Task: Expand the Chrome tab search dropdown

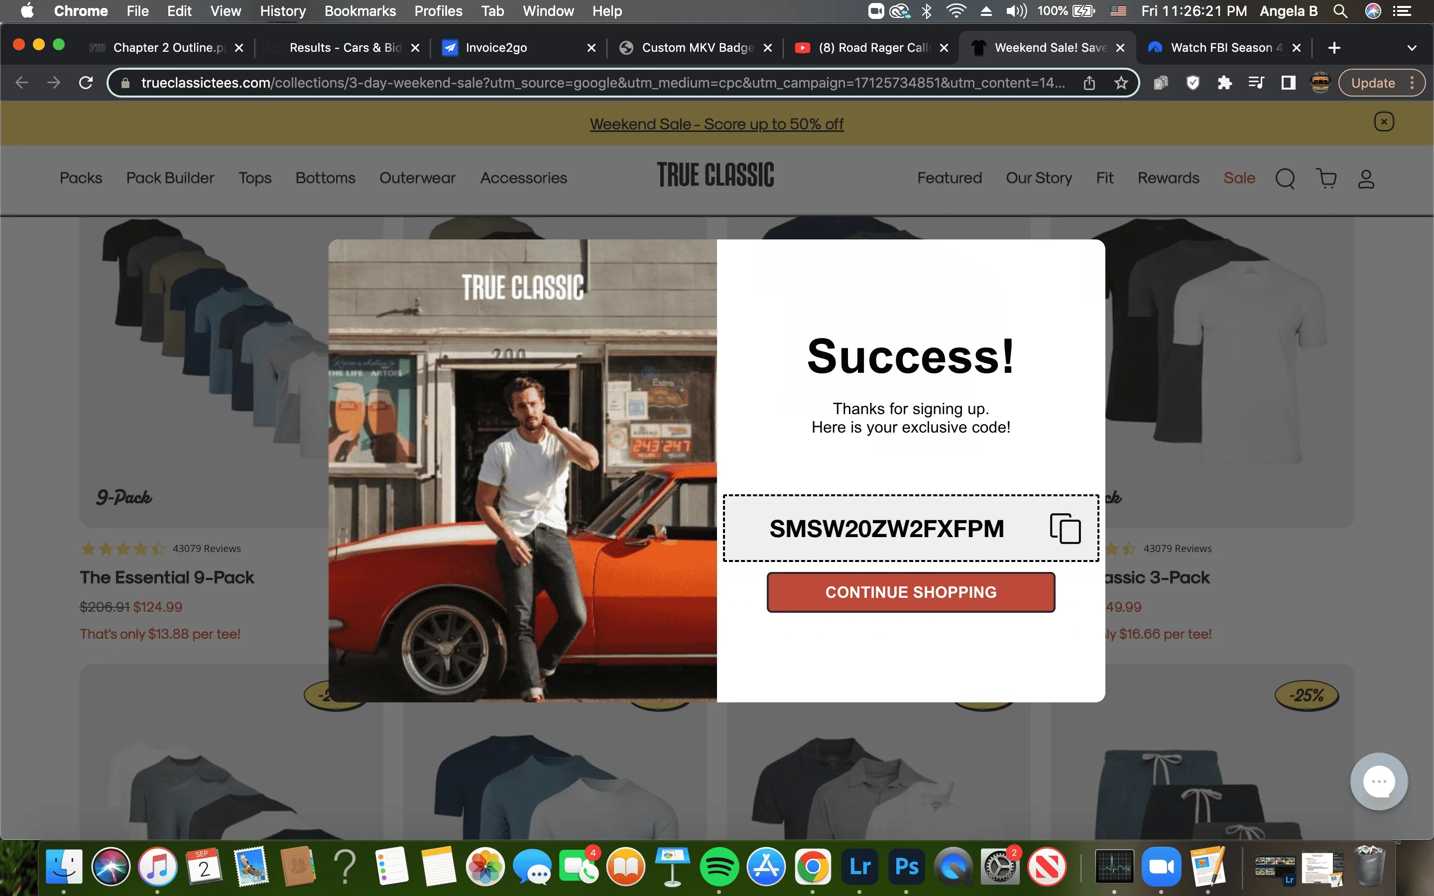Action: point(1412,48)
